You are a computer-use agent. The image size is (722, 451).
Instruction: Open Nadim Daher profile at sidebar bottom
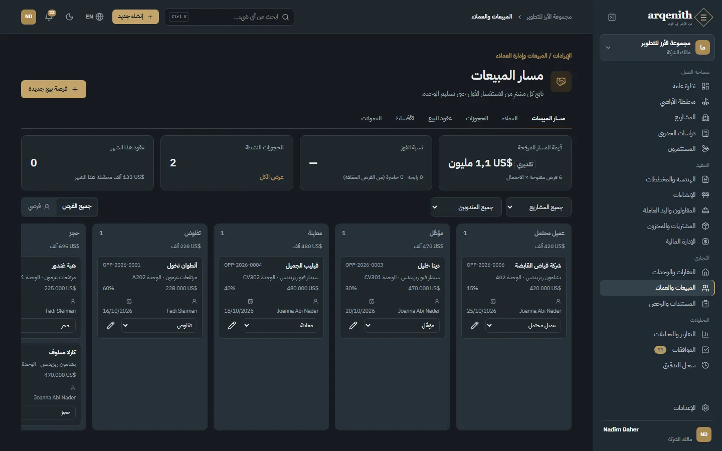pyautogui.click(x=657, y=434)
